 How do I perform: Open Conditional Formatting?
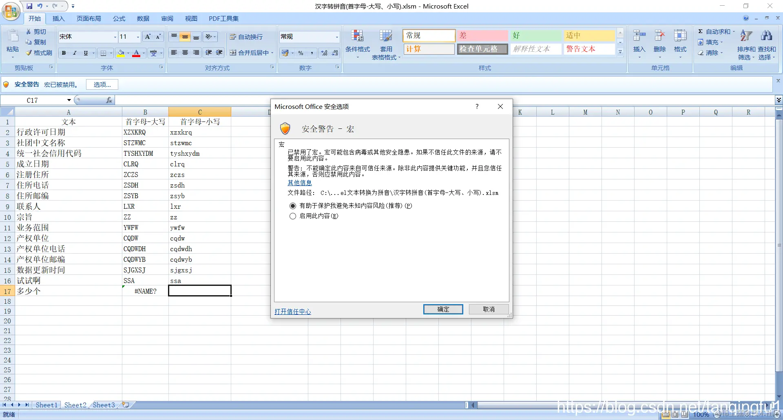(358, 45)
